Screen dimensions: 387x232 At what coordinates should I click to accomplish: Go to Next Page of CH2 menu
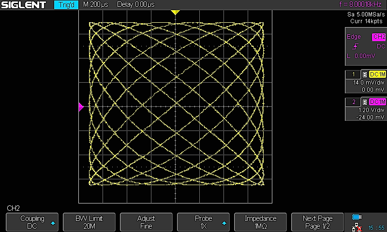317,222
